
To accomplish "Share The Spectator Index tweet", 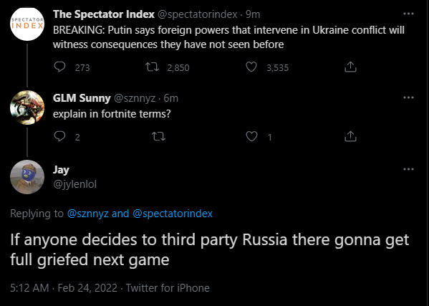I will [x=350, y=67].
